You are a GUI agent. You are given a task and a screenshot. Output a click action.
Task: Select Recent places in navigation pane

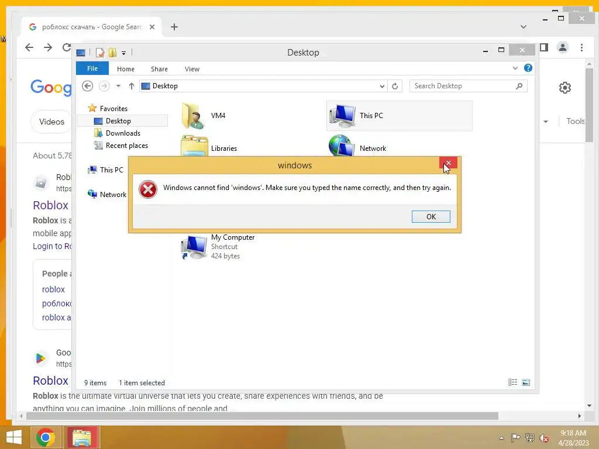click(126, 146)
